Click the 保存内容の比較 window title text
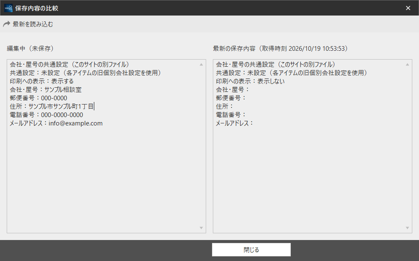The width and height of the screenshot is (419, 261). click(x=36, y=8)
